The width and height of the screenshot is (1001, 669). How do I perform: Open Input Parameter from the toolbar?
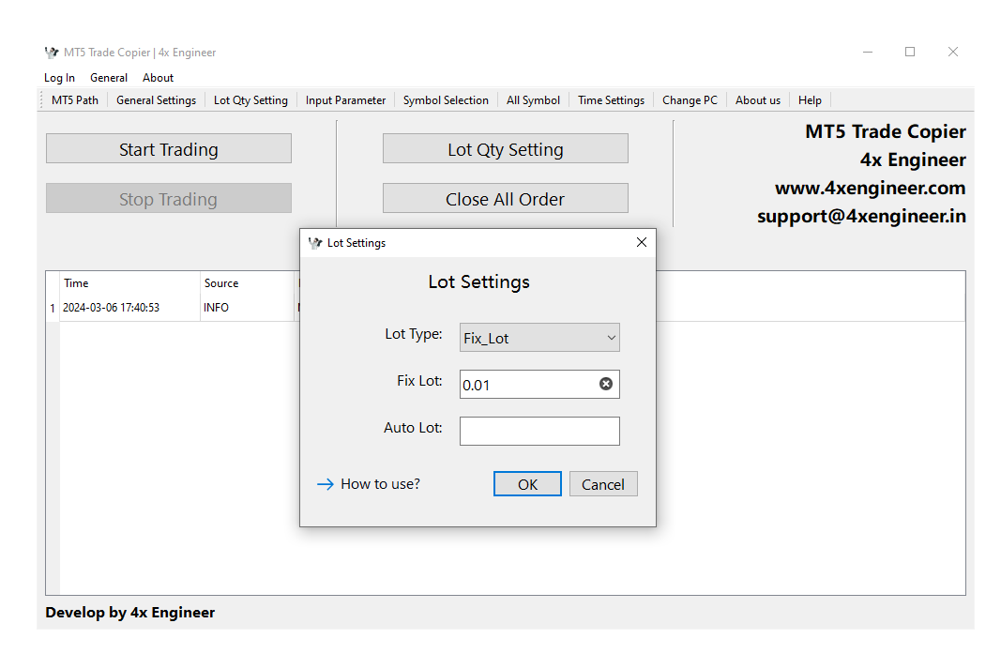345,100
